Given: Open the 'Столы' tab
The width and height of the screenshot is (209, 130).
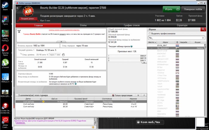Looking at the screenshot, I should [x=83, y=25].
